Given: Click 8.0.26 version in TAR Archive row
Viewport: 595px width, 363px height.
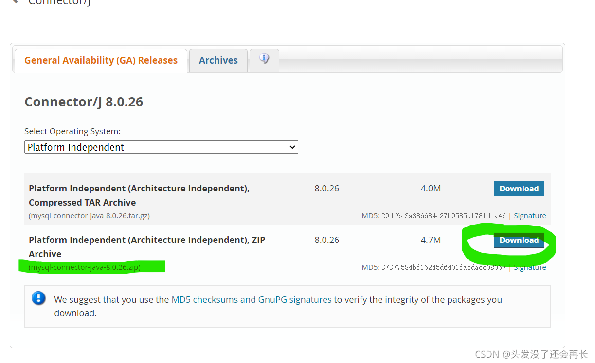Looking at the screenshot, I should click(x=327, y=189).
